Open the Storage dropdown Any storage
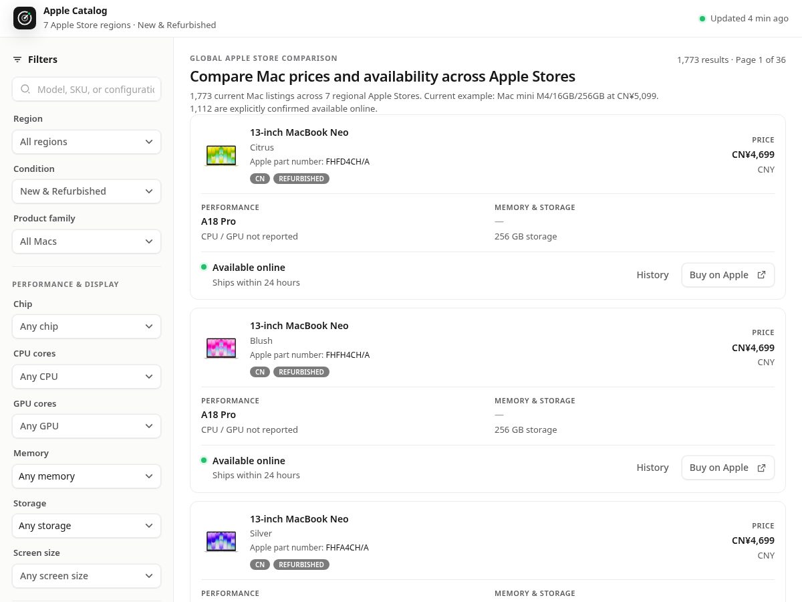Viewport: 802px width, 602px height. [x=86, y=526]
